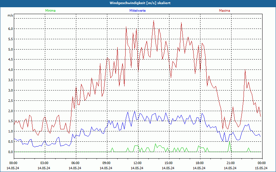Click the 4,0 y-axis value
This screenshot has height=172, width=276.
(11, 70)
